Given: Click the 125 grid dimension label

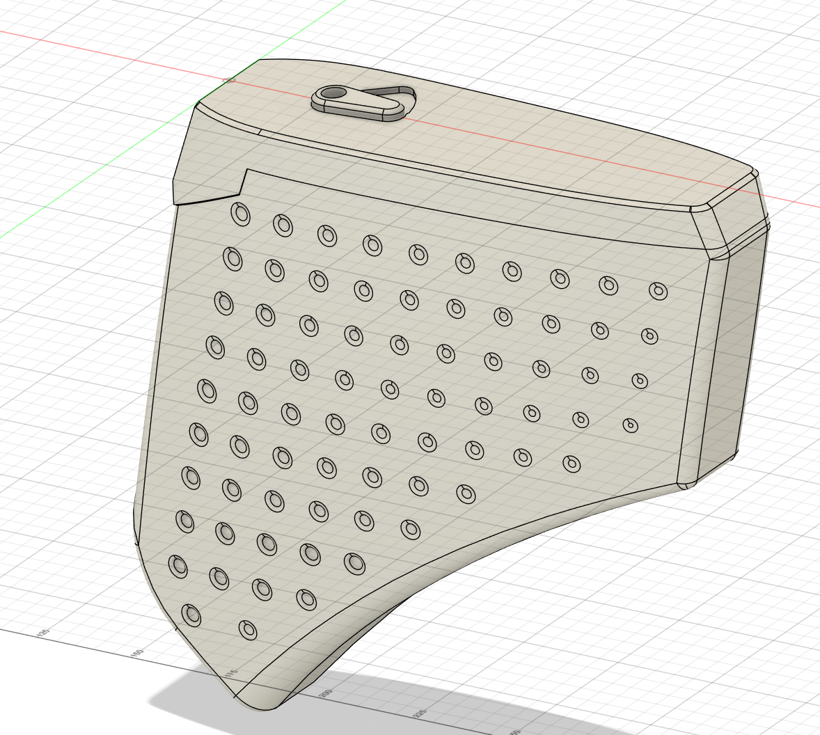Looking at the screenshot, I should 44,633.
